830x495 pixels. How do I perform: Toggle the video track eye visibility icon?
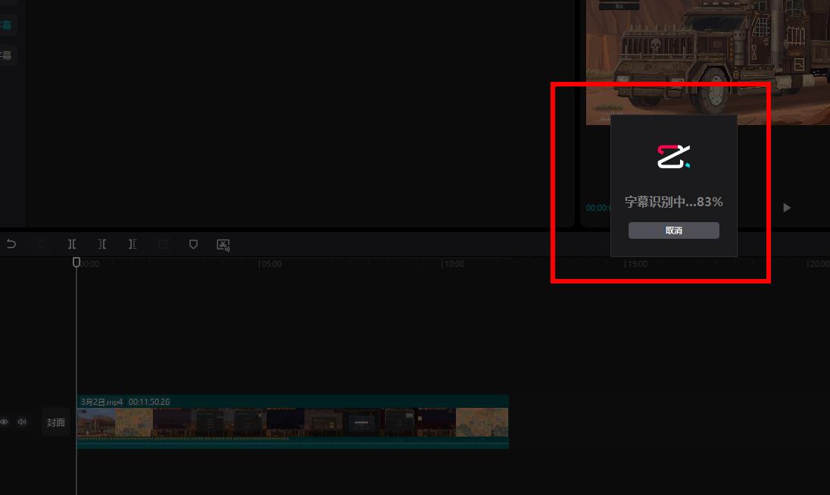pyautogui.click(x=5, y=422)
